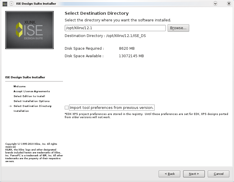Click the Import tool preferences label text
234x182 pixels.
(x=112, y=107)
